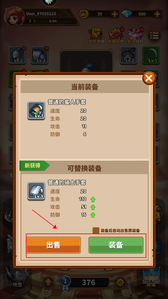
Task: Tap the barbarian glove Lv.1 icon
Action: [36, 111]
